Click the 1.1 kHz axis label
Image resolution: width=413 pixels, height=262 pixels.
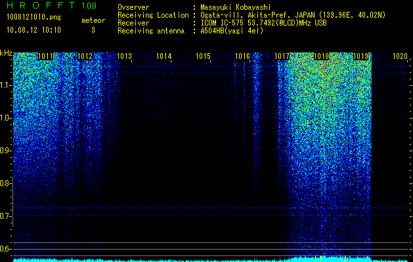pyautogui.click(x=5, y=86)
